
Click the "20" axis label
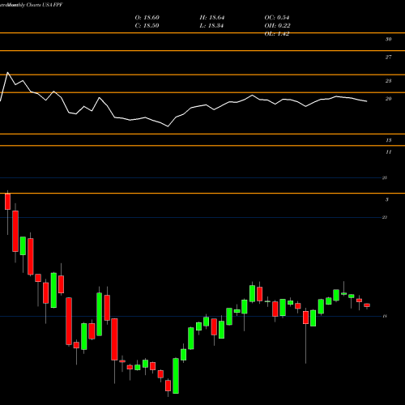coord(388,99)
